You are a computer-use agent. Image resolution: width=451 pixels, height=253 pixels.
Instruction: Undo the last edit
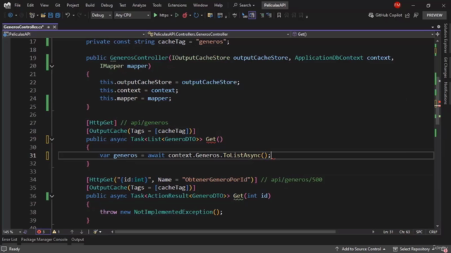pos(68,15)
